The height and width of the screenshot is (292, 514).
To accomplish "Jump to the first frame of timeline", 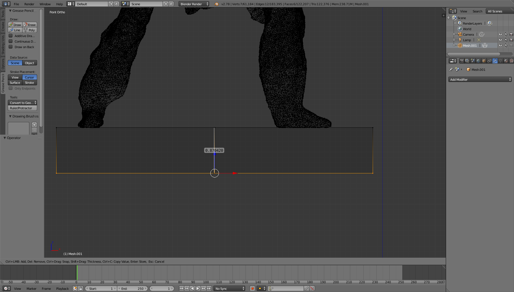I will tap(181, 288).
